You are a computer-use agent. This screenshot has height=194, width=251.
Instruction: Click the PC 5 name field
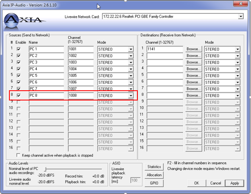coord(47,76)
